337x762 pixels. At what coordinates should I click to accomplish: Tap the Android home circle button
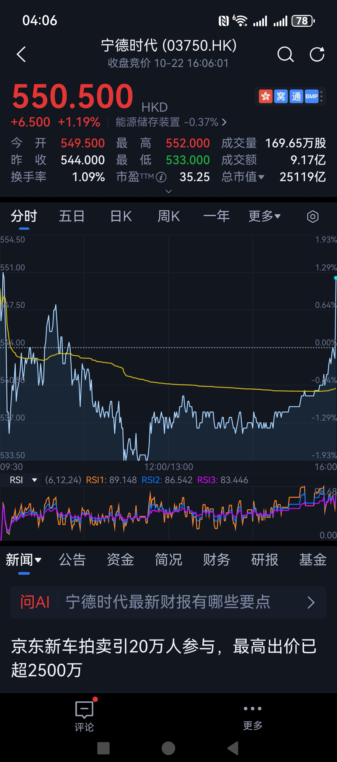pos(168,748)
